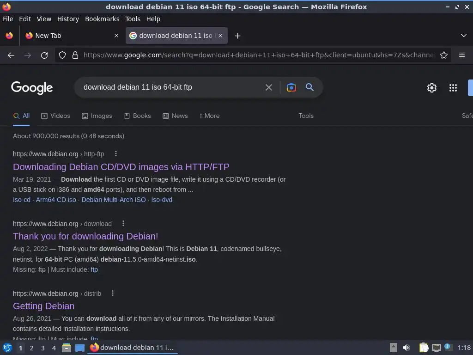Open Google quick settings gear

pyautogui.click(x=432, y=88)
